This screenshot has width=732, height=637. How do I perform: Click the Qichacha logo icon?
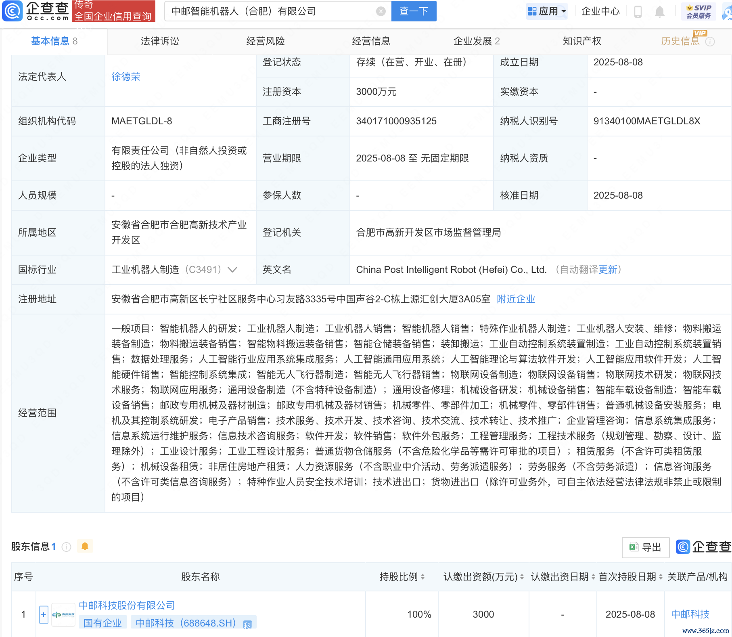coord(13,11)
